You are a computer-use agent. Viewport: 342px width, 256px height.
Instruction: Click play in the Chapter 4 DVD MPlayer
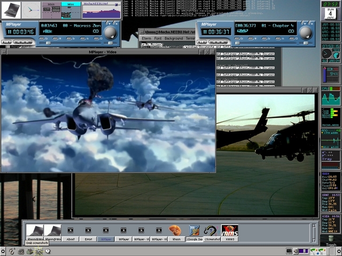(x=204, y=42)
